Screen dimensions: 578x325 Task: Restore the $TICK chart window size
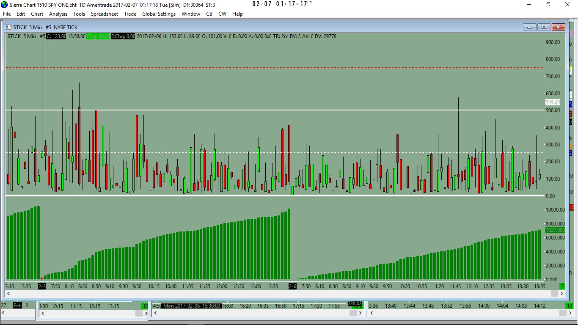(544, 27)
